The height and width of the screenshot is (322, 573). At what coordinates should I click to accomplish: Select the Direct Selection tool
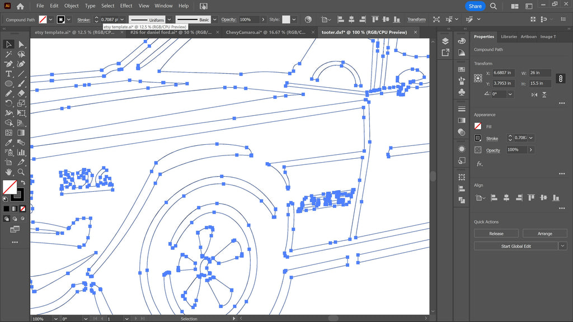coord(21,44)
